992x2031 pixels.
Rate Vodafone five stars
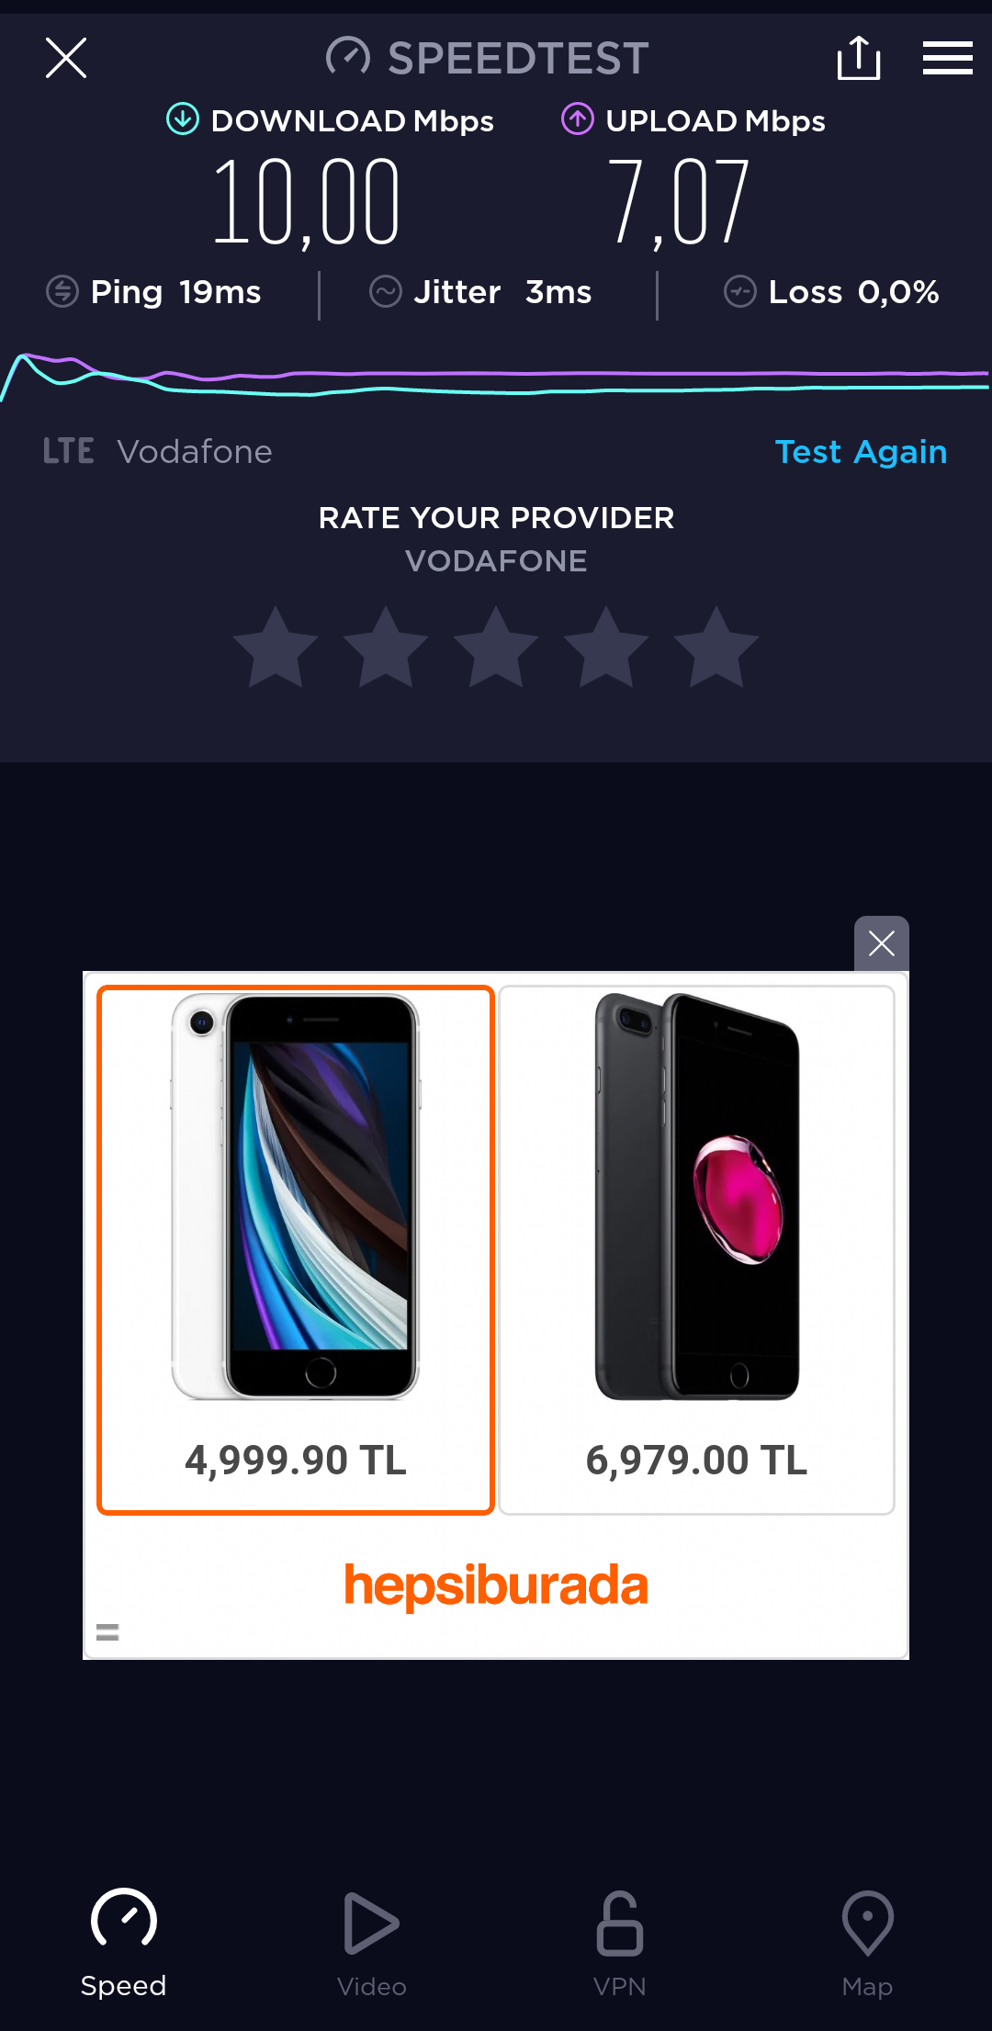click(x=716, y=648)
